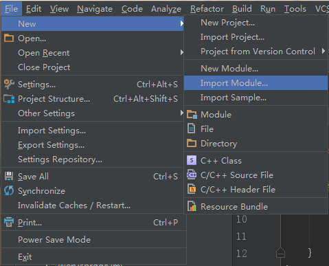Viewport: 329px width, 266px height.
Task: Select Exit in File menu
Action: tap(93, 256)
